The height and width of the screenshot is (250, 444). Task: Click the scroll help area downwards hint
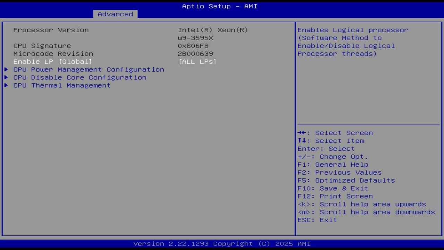click(x=366, y=212)
